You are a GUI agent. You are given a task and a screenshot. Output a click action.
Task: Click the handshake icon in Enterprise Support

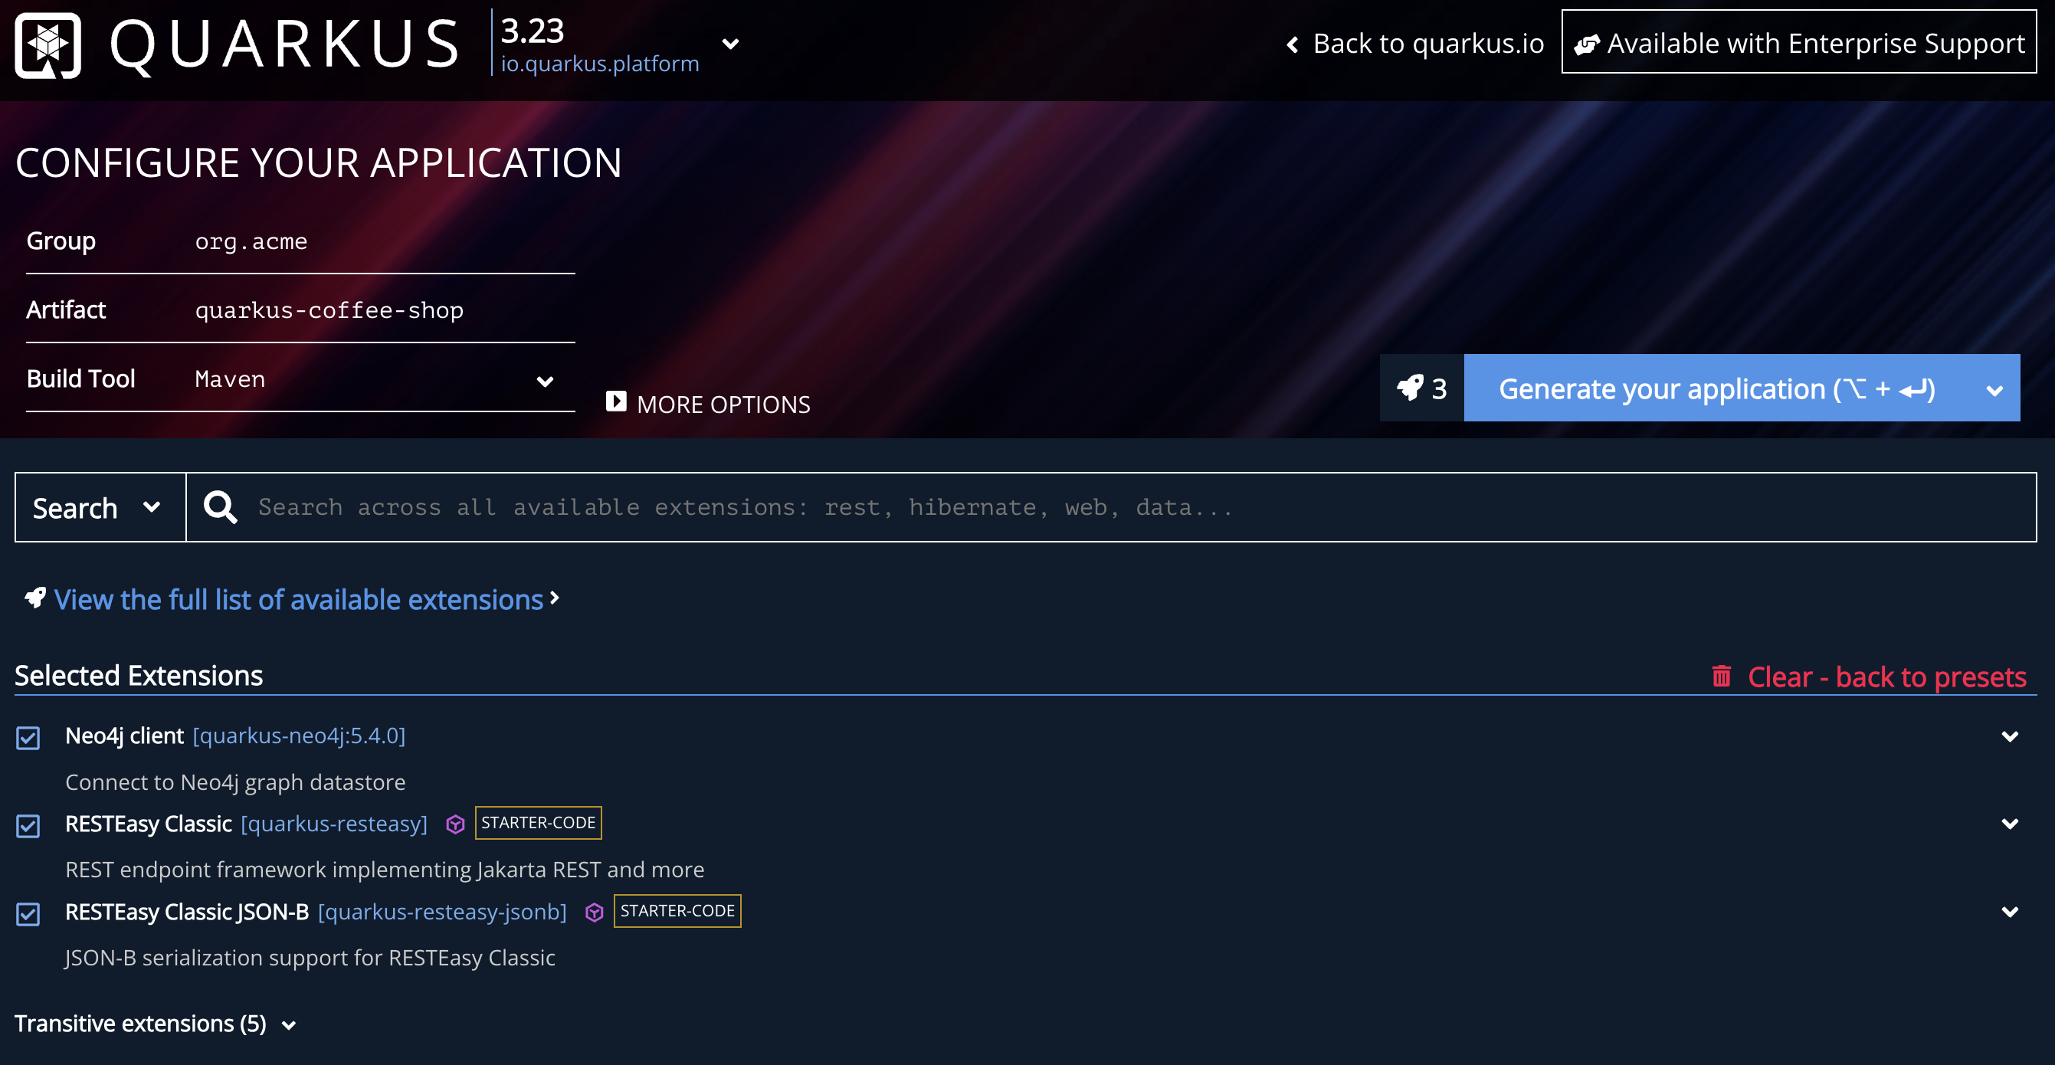[x=1587, y=44]
